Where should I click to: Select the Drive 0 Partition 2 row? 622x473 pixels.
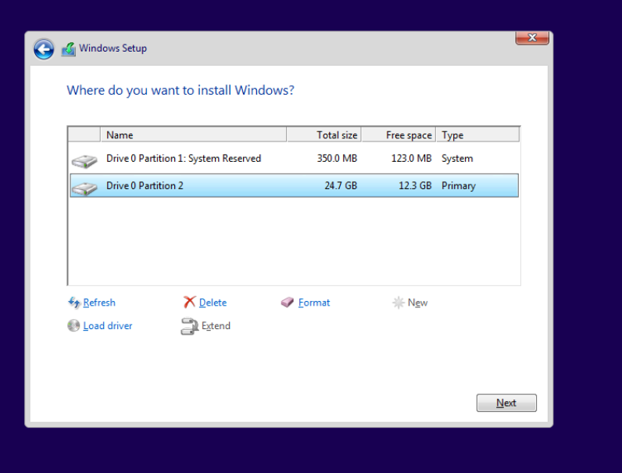294,185
